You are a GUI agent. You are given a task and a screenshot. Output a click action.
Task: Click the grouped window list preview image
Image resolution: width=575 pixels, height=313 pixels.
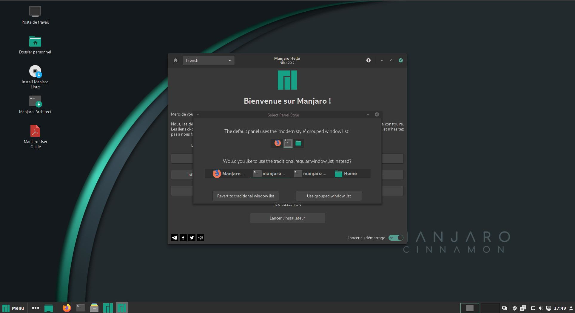pos(287,143)
